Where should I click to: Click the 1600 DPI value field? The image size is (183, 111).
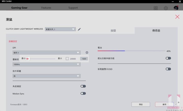(x=84, y=59)
